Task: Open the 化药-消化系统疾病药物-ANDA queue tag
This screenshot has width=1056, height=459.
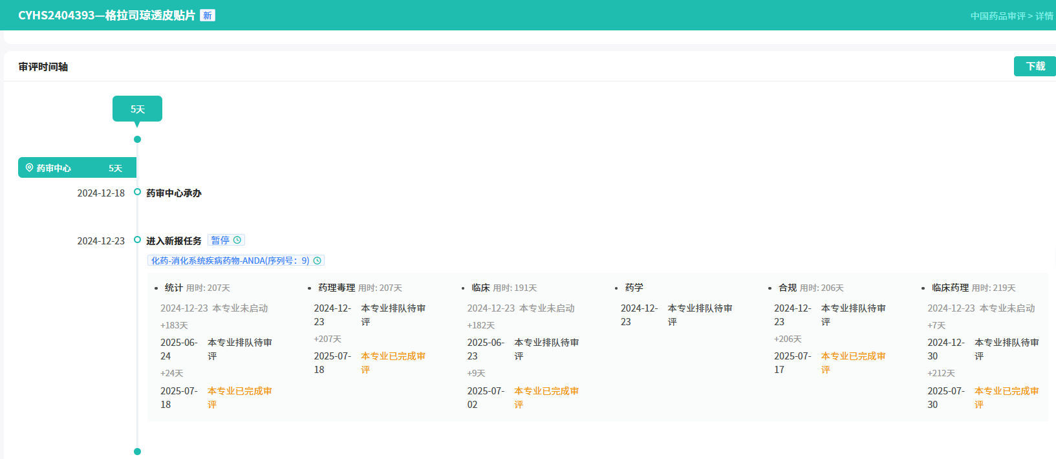Action: coord(230,261)
